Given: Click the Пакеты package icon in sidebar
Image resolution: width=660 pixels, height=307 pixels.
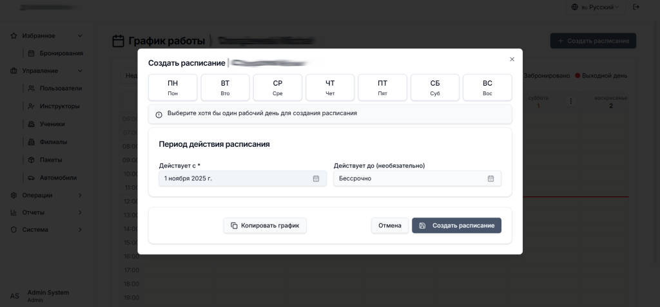Looking at the screenshot, I should tap(32, 160).
